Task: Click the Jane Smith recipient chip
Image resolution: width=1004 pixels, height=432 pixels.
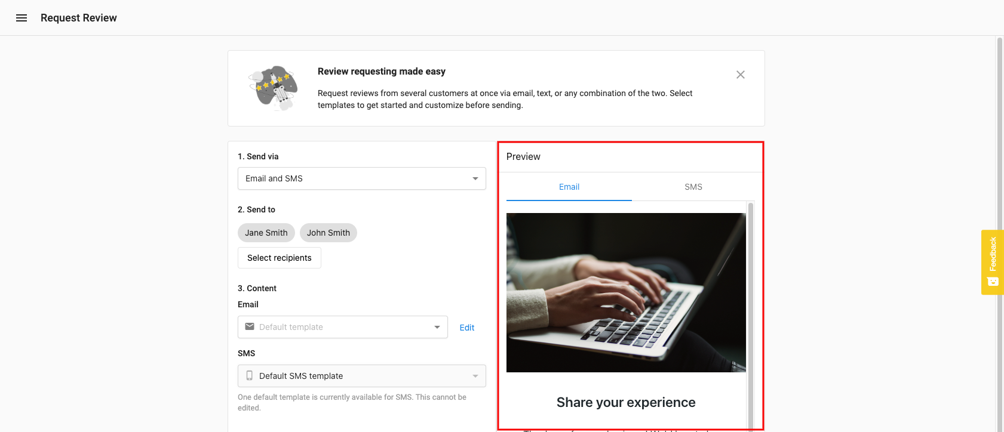Action: 266,233
